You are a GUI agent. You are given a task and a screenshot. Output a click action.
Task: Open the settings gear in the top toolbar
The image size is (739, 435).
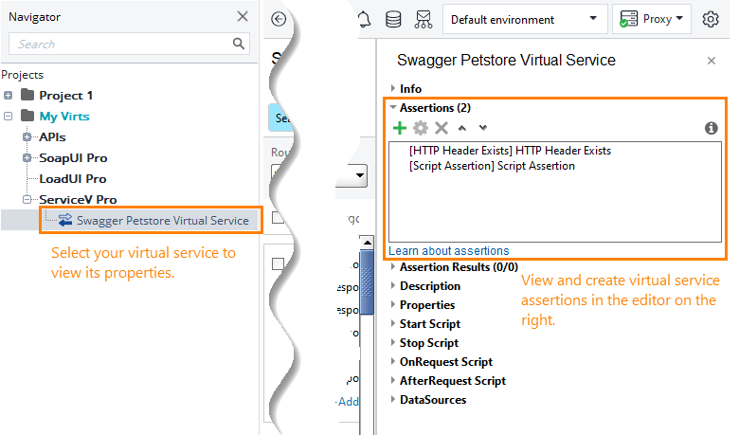pyautogui.click(x=711, y=19)
